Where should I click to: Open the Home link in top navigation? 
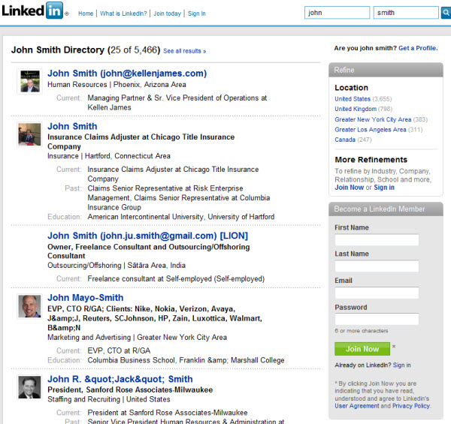[x=86, y=14]
